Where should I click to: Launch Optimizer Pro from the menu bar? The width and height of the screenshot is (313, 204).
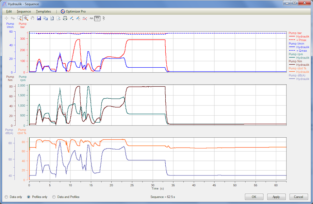pyautogui.click(x=73, y=11)
